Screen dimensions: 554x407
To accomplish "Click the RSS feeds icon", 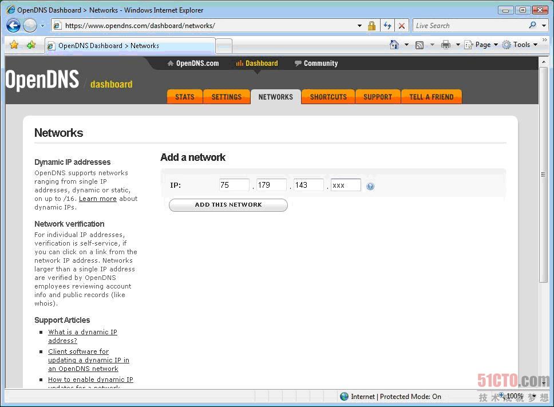I will (x=420, y=45).
